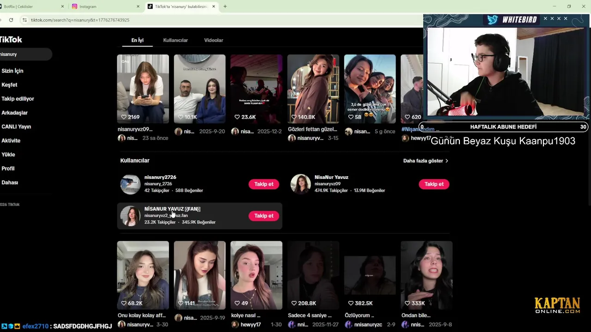Switch to the Kullanıcılar tab

[x=175, y=40]
